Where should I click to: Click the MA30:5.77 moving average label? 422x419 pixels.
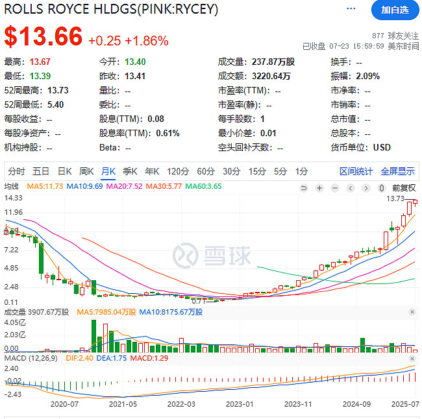pos(164,186)
